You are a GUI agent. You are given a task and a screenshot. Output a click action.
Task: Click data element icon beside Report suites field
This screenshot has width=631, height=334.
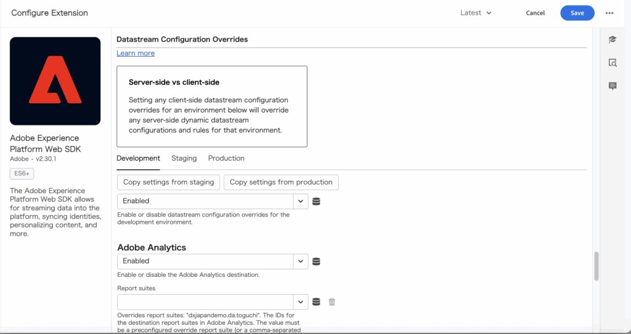pos(316,302)
